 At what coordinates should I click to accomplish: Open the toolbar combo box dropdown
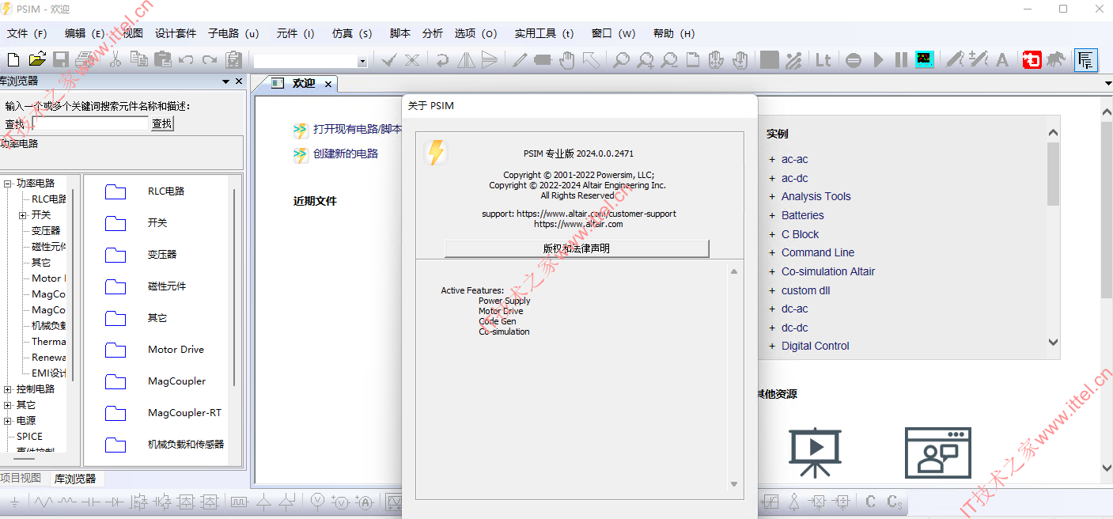pyautogui.click(x=362, y=61)
